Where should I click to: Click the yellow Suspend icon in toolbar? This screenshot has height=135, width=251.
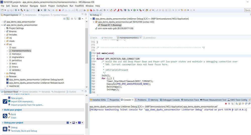(57, 10)
